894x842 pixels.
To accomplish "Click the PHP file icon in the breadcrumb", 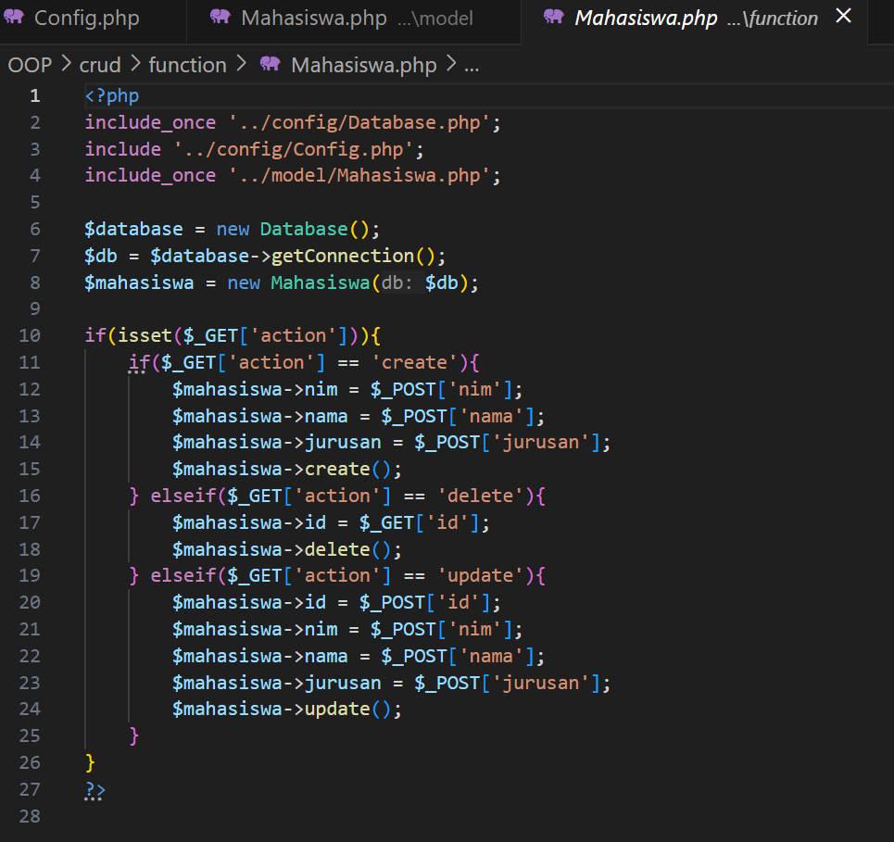I will tap(271, 65).
